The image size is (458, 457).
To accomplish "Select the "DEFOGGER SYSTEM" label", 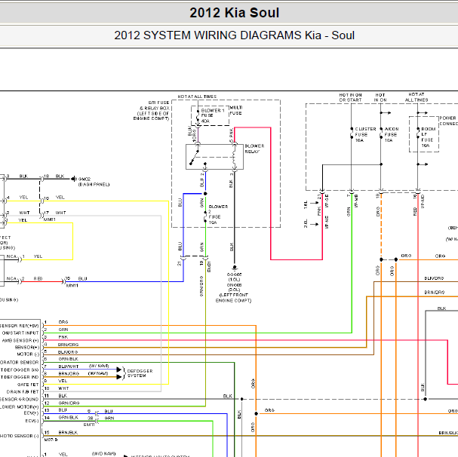I will pos(140,373).
